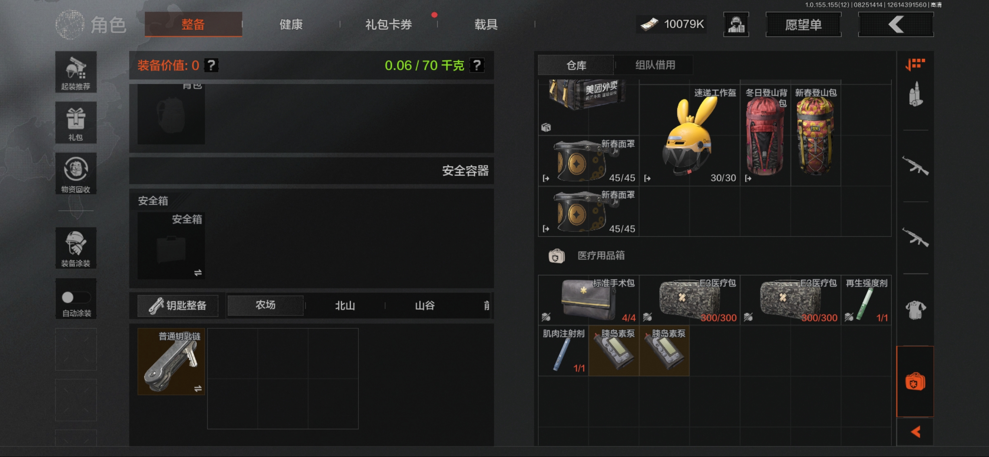Switch to the 健康 health tab

291,25
